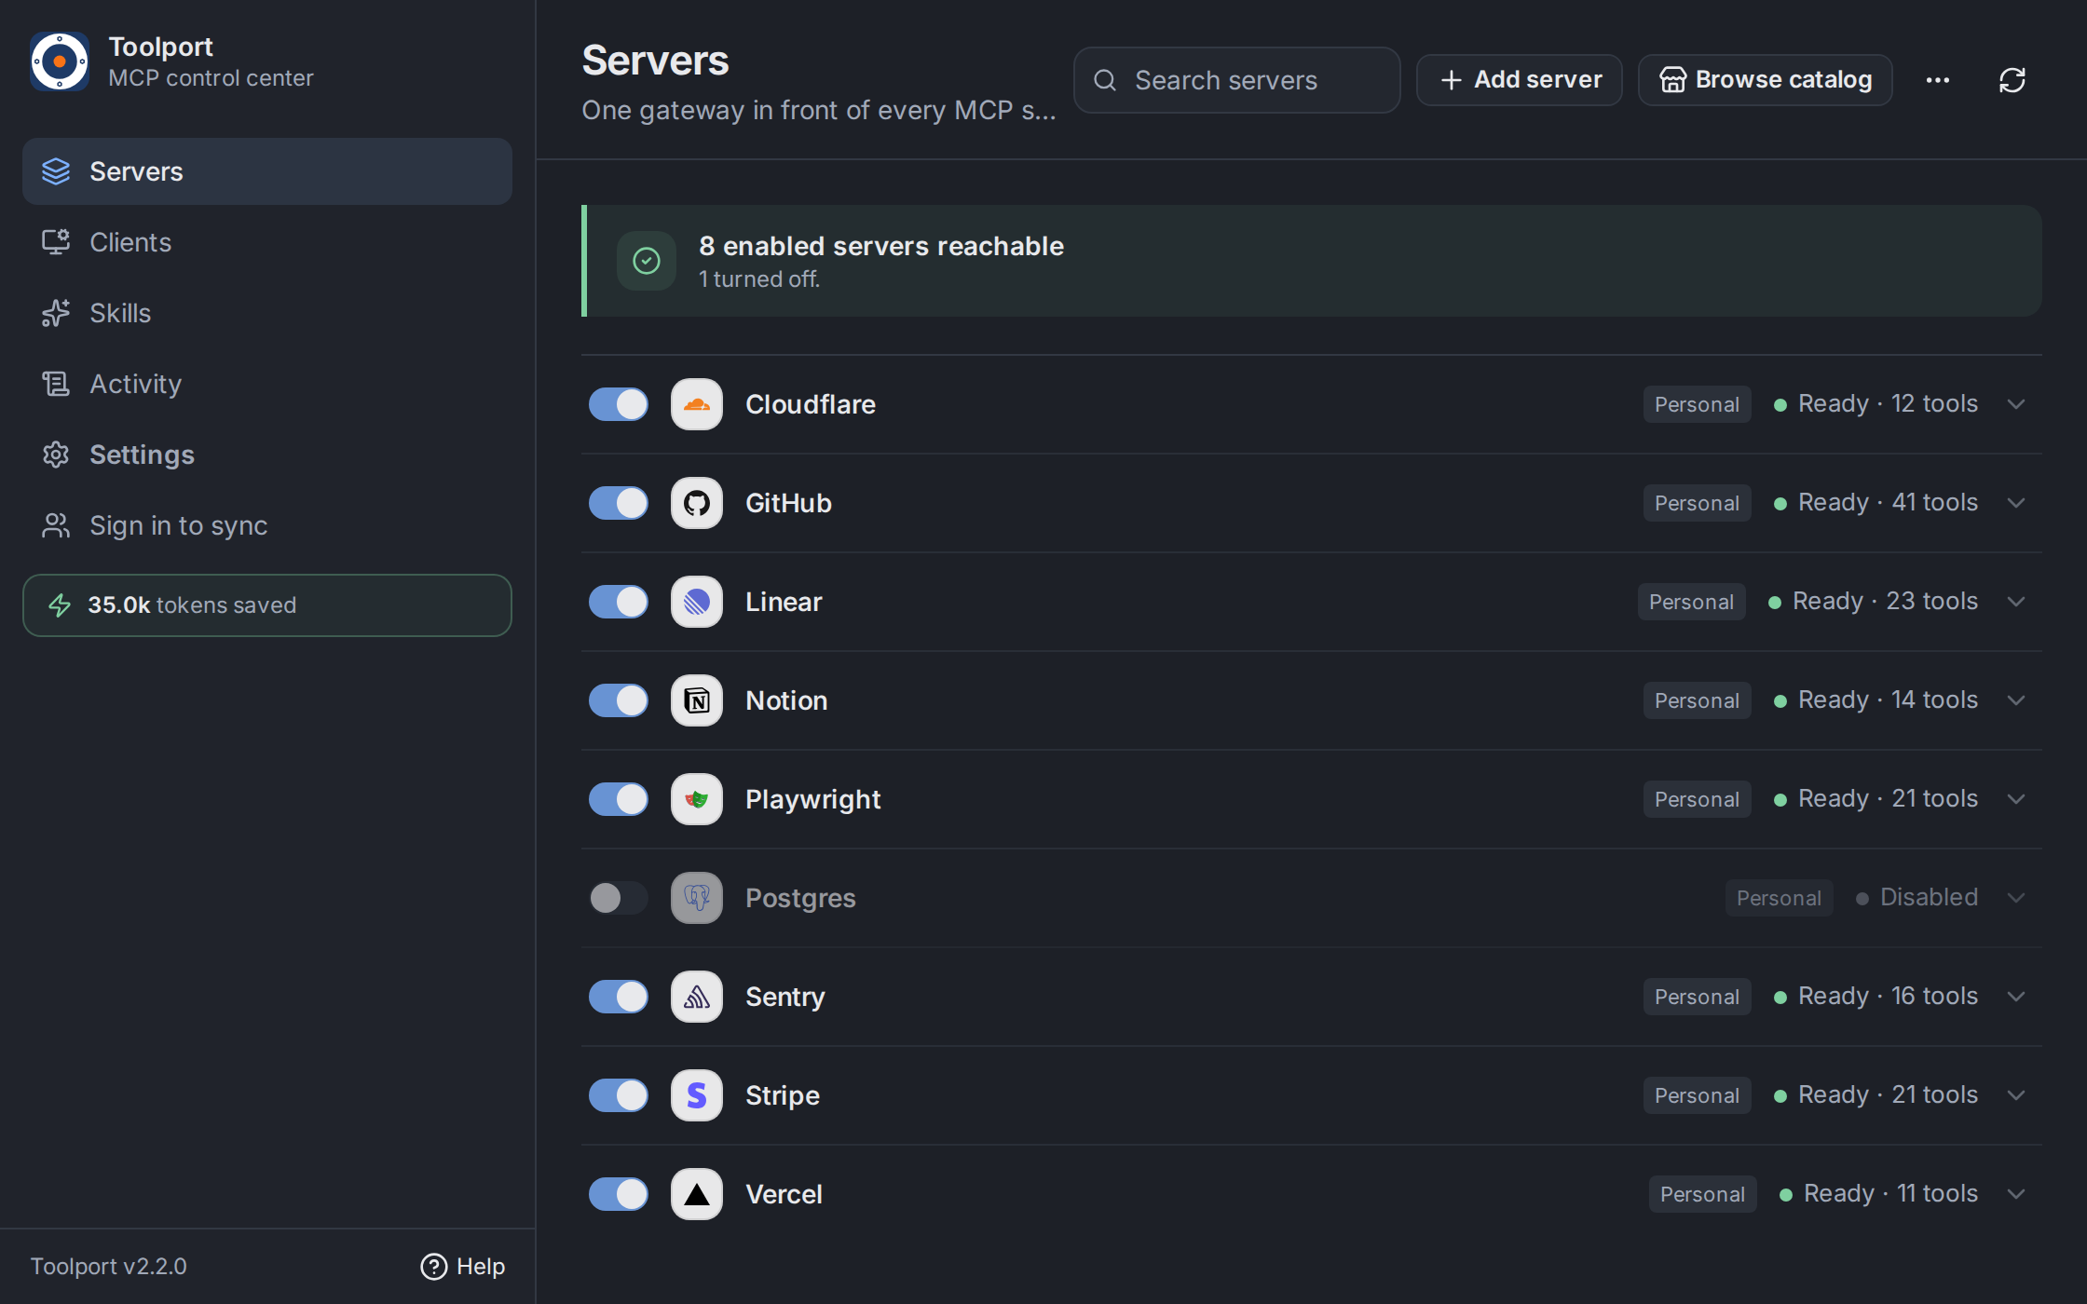The height and width of the screenshot is (1304, 2087).
Task: Open the three-dot more options menu
Action: click(1938, 80)
